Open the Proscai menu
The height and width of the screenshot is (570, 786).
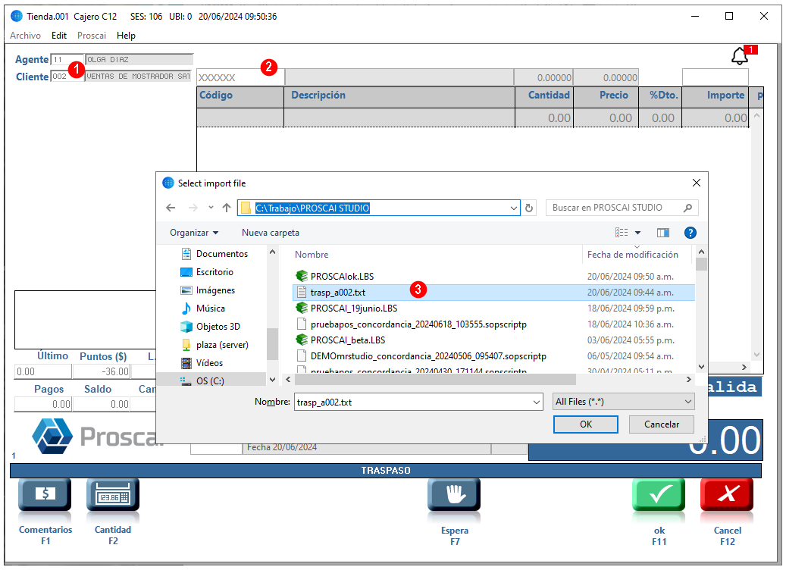click(91, 36)
